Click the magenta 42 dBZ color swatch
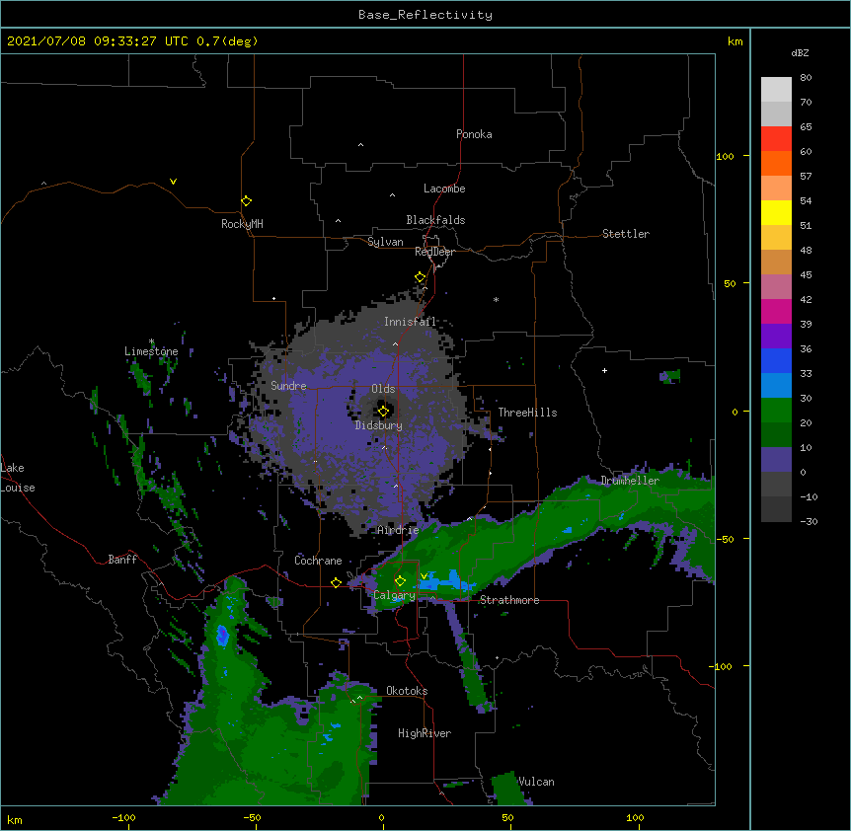The image size is (851, 831). coord(776,311)
